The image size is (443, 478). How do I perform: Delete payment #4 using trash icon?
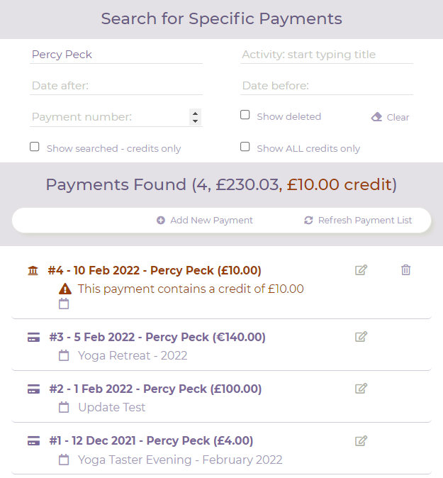click(405, 269)
